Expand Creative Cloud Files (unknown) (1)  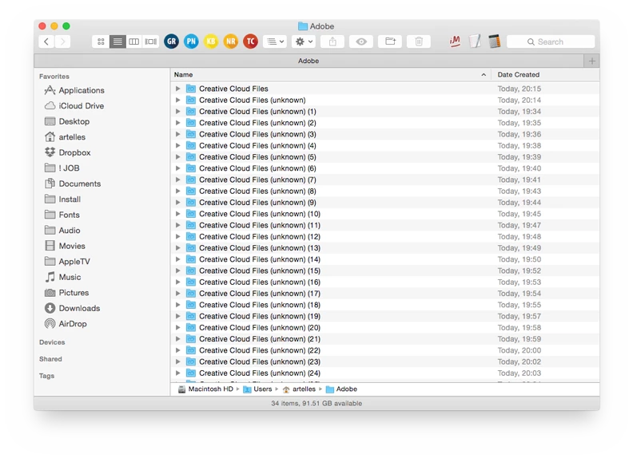point(177,111)
